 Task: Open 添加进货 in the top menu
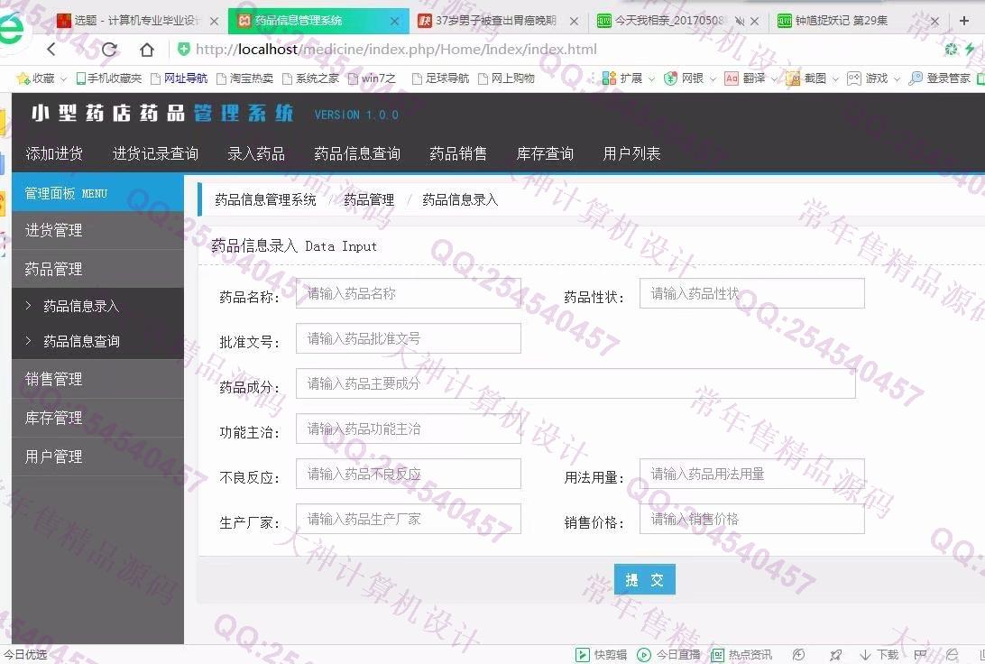[54, 154]
